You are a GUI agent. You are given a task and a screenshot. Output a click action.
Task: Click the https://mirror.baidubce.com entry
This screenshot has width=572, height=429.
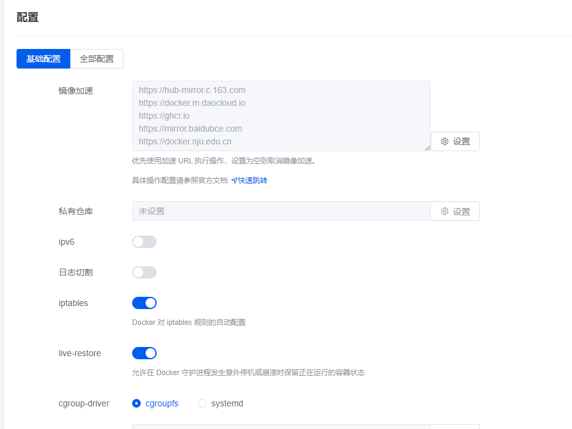coord(190,129)
